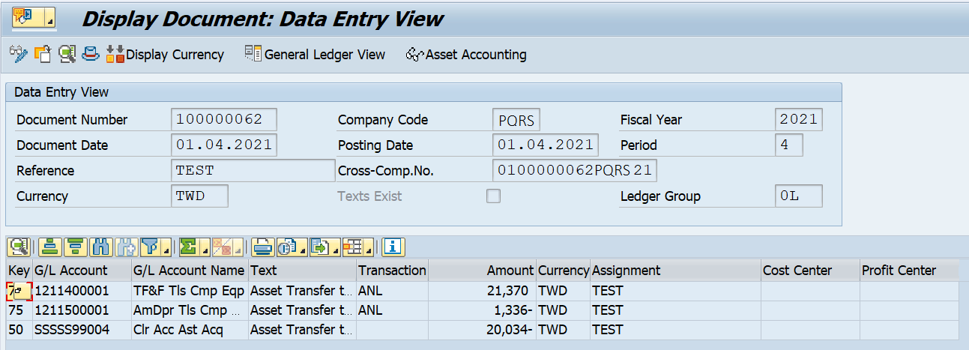Screen dimensions: 969x350
Task: Click the Find Next binoculars icon
Action: pyautogui.click(x=126, y=246)
